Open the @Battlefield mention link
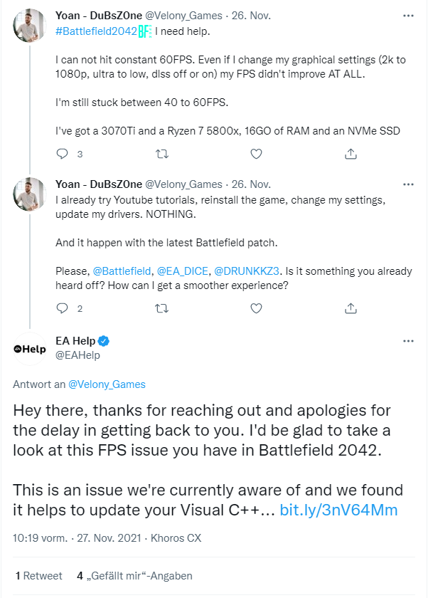The image size is (428, 598). tap(122, 271)
